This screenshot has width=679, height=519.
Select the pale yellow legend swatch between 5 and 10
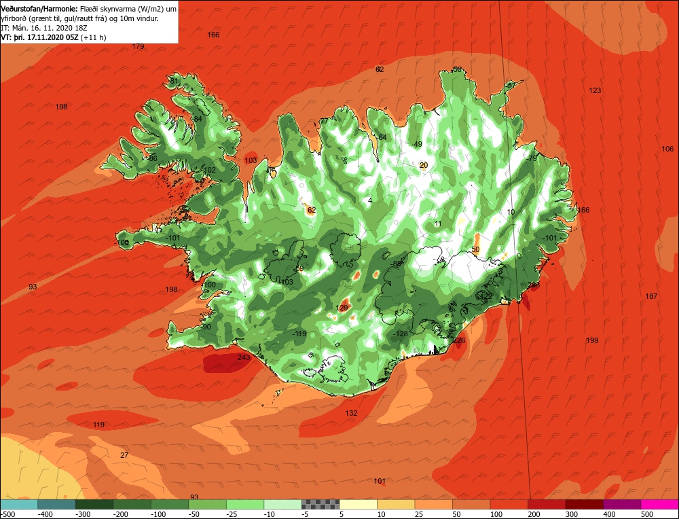358,504
